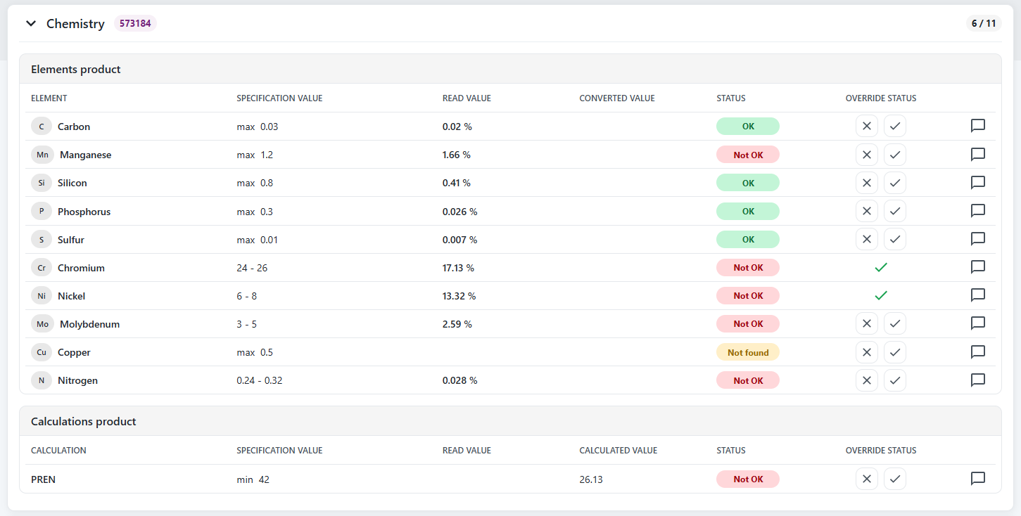This screenshot has height=516, width=1021.
Task: Click the green override checkmark for Chromium
Action: coord(881,267)
